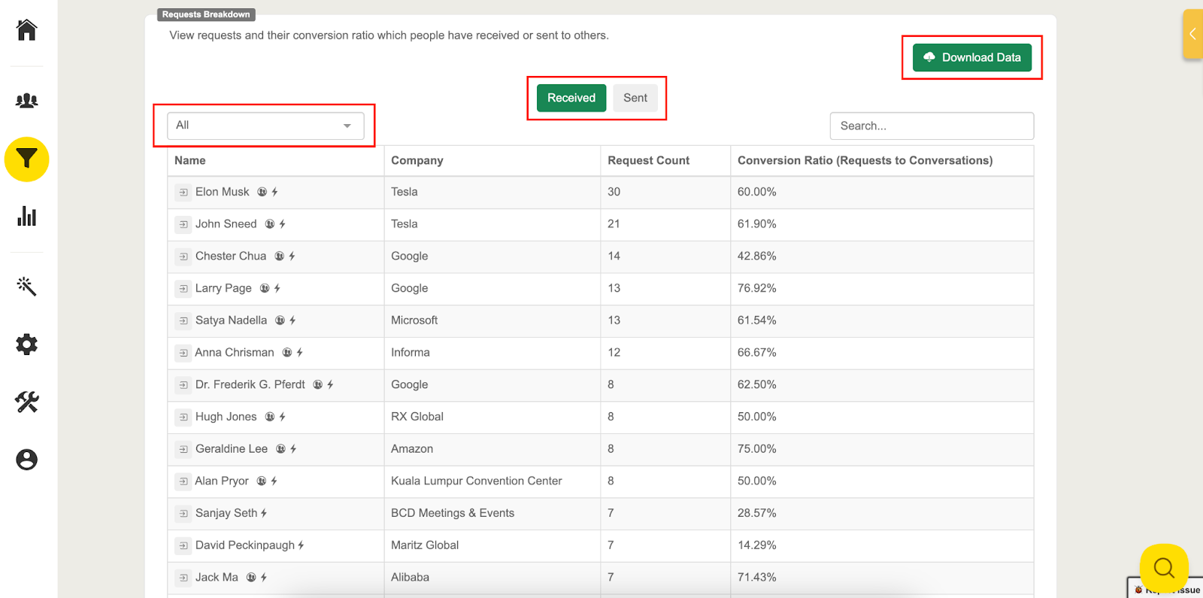Click the group badge icon next to Larry Page
This screenshot has width=1203, height=598.
[265, 288]
